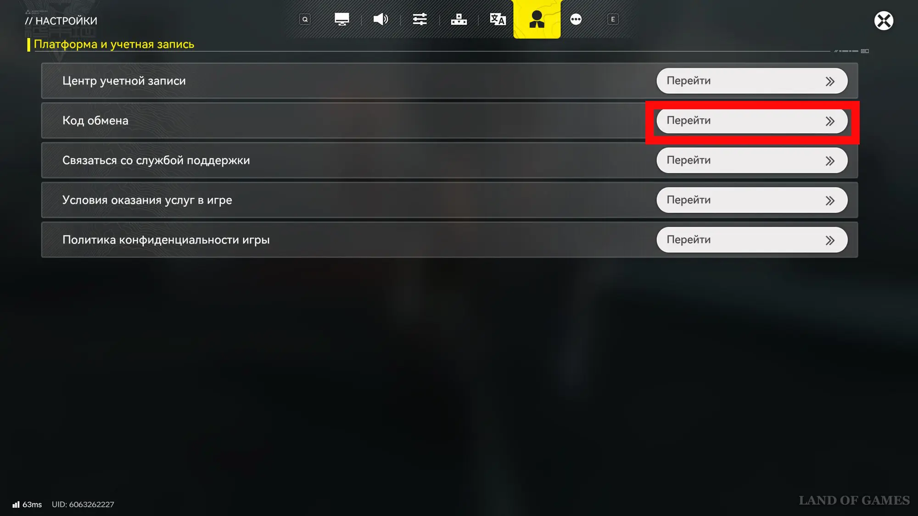Close the settings screen with X
The image size is (918, 516).
pos(884,21)
